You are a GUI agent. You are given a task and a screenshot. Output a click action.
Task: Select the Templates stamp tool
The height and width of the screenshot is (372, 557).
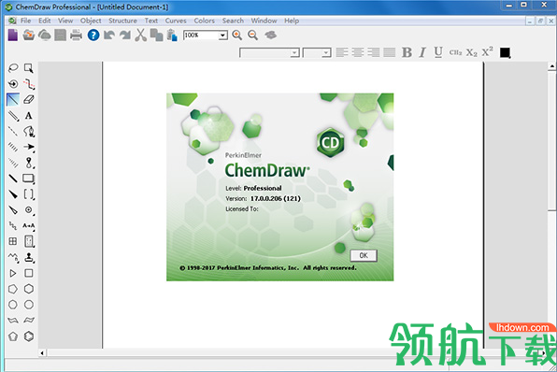[29, 257]
